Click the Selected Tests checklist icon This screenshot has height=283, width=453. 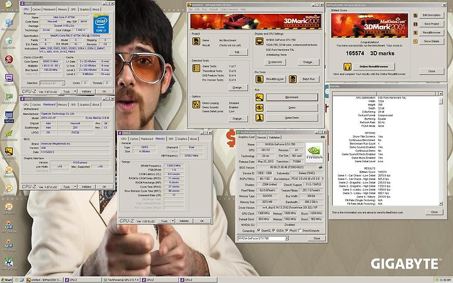pyautogui.click(x=196, y=68)
